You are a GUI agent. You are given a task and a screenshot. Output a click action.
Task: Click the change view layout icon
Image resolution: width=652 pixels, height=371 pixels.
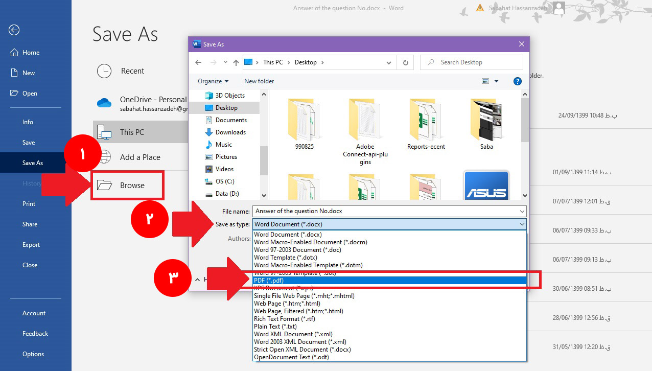(485, 81)
